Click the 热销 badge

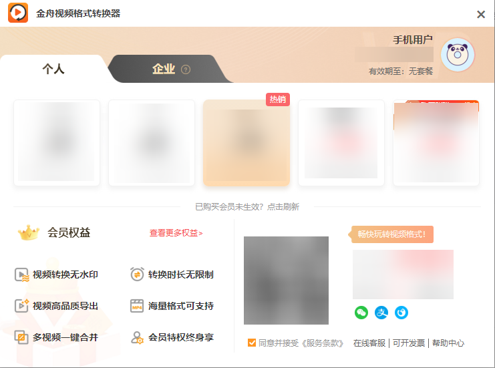point(277,100)
